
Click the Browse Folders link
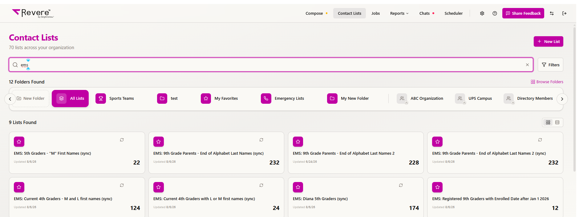(x=547, y=82)
